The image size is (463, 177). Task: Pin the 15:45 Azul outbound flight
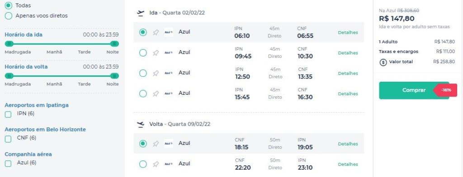(x=156, y=93)
